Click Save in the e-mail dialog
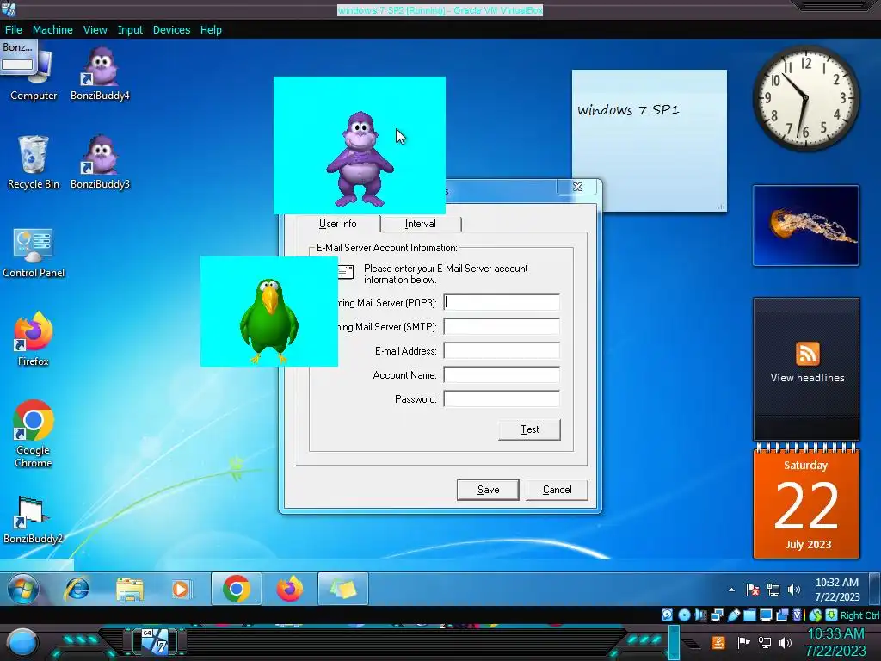 [488, 490]
